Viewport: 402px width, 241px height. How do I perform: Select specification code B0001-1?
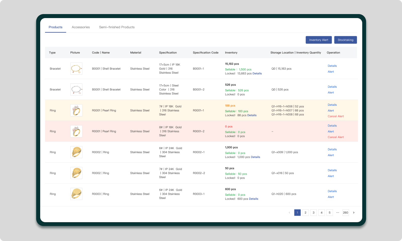pyautogui.click(x=198, y=69)
